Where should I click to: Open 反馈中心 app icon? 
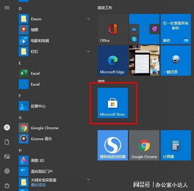(24, 106)
